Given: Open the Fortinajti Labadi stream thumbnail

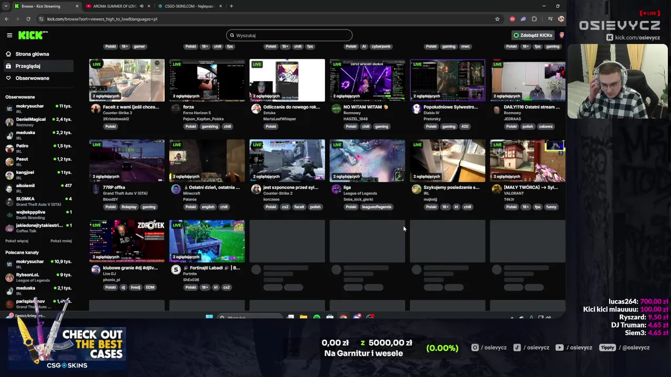Looking at the screenshot, I should pos(207,241).
